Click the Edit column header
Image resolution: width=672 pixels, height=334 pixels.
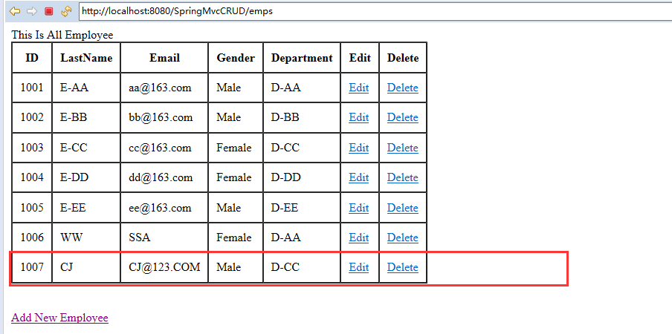point(360,58)
